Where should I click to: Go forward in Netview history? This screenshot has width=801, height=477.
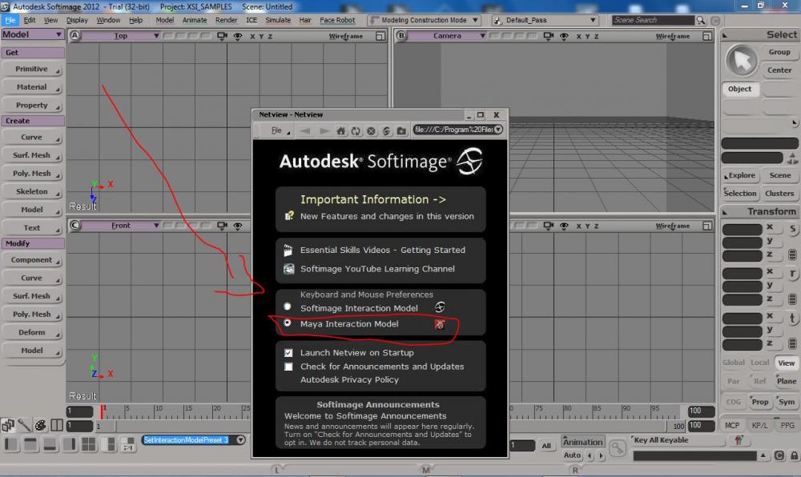point(324,130)
